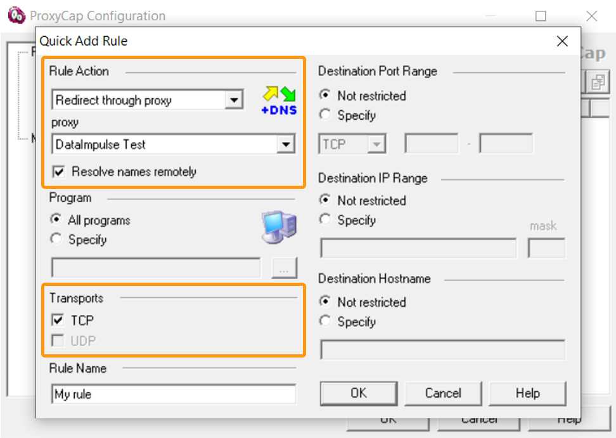This screenshot has height=438, width=616.
Task: Select Specify for Destination IP Range
Action: tap(325, 219)
